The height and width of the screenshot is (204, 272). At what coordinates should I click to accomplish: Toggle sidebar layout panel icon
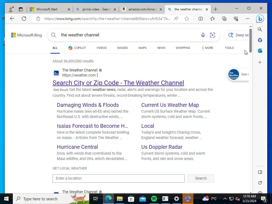(260, 172)
